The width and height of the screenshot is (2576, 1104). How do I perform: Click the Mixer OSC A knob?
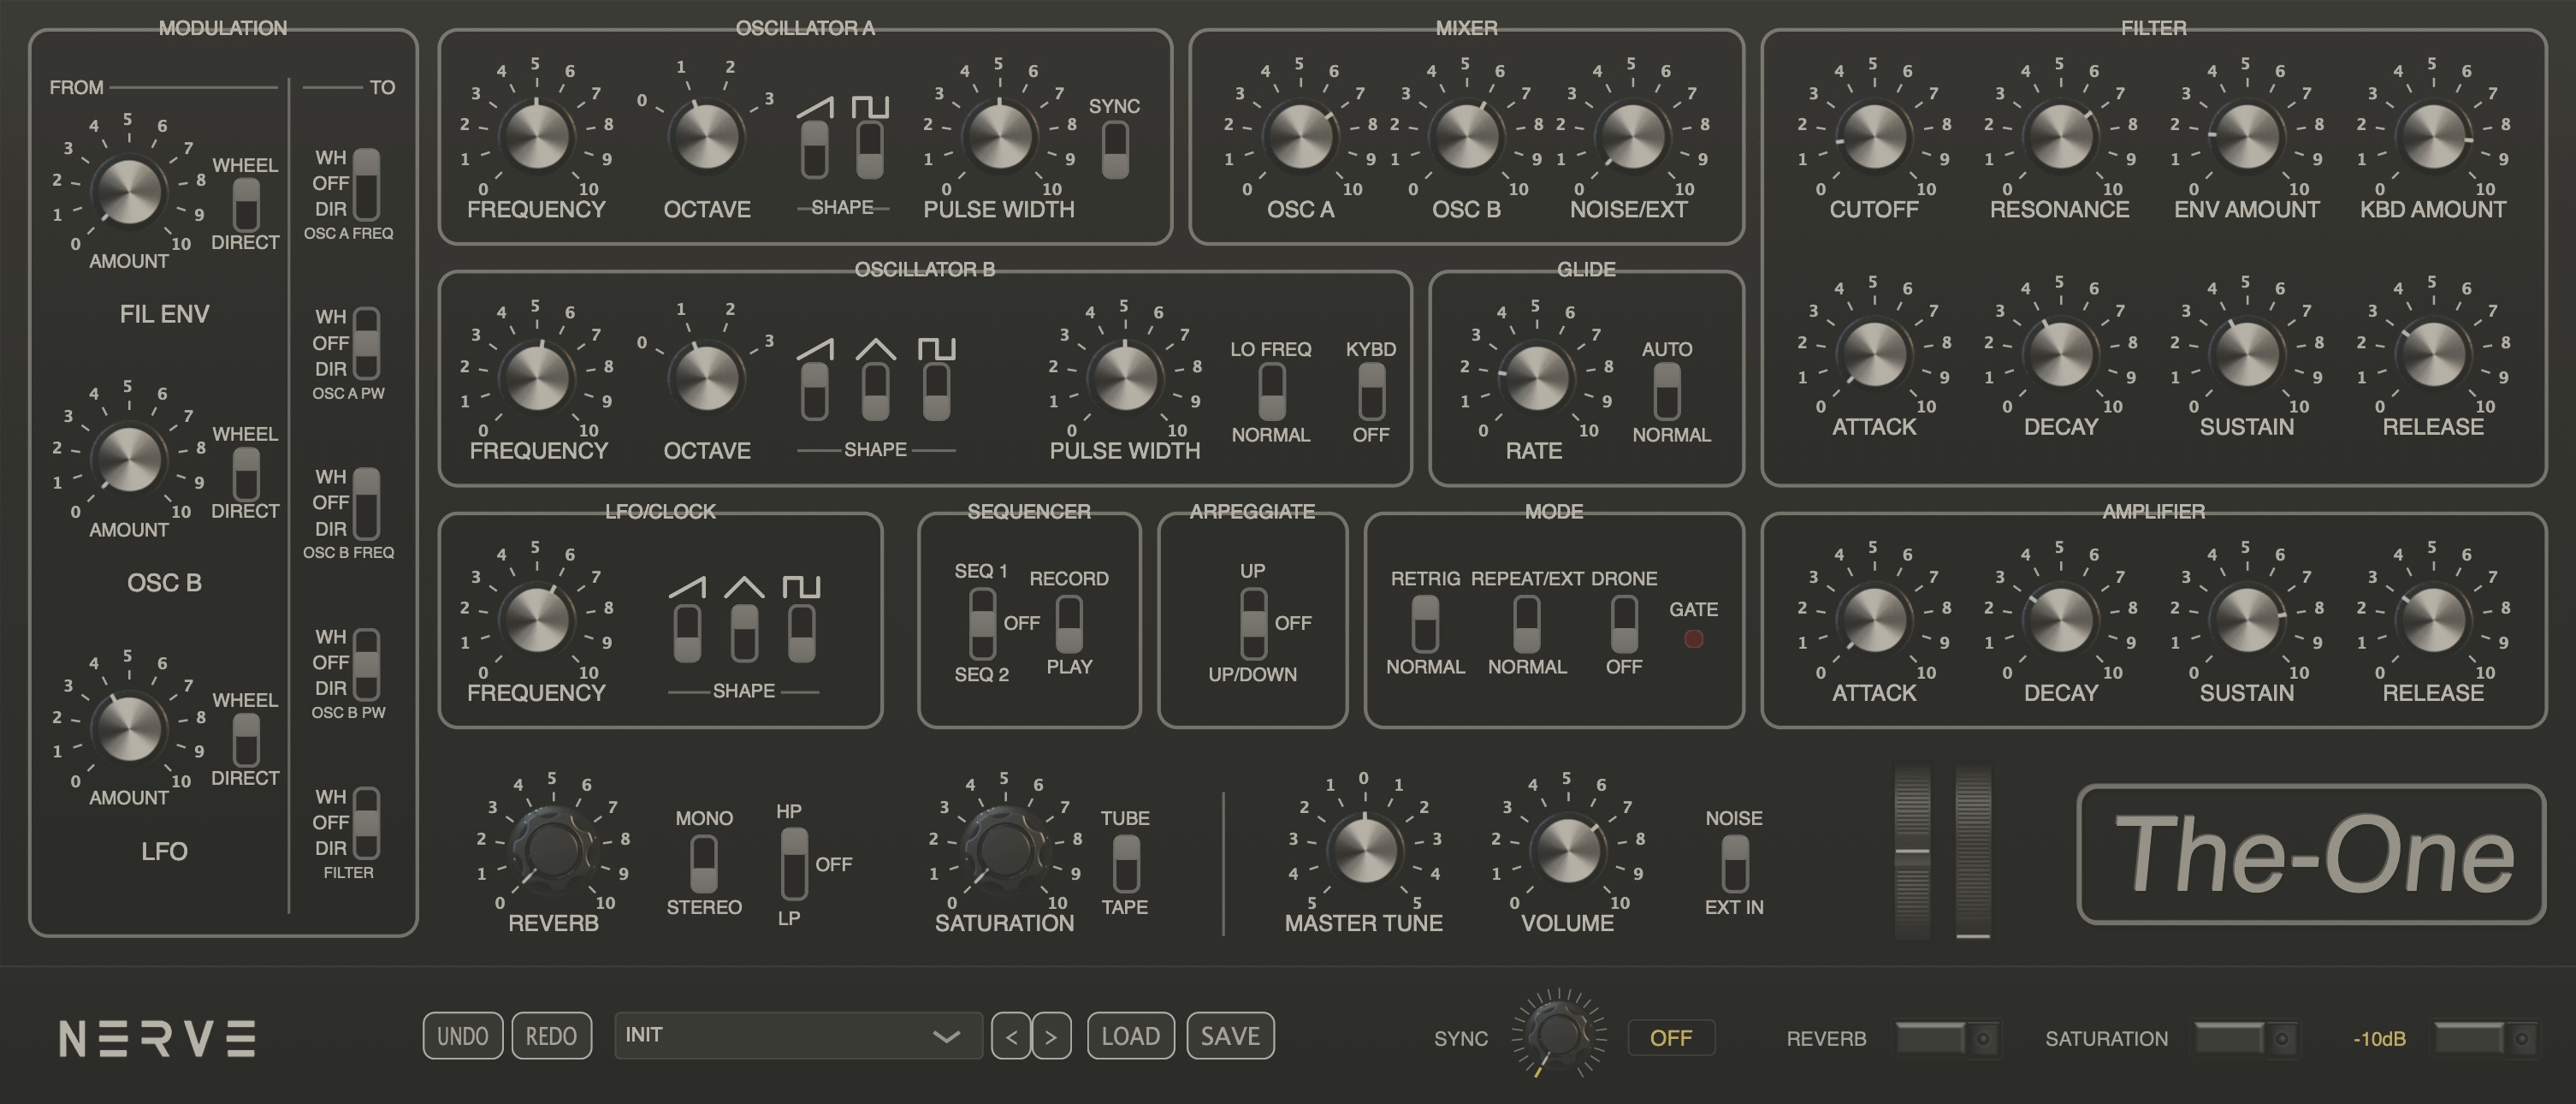coord(1300,136)
